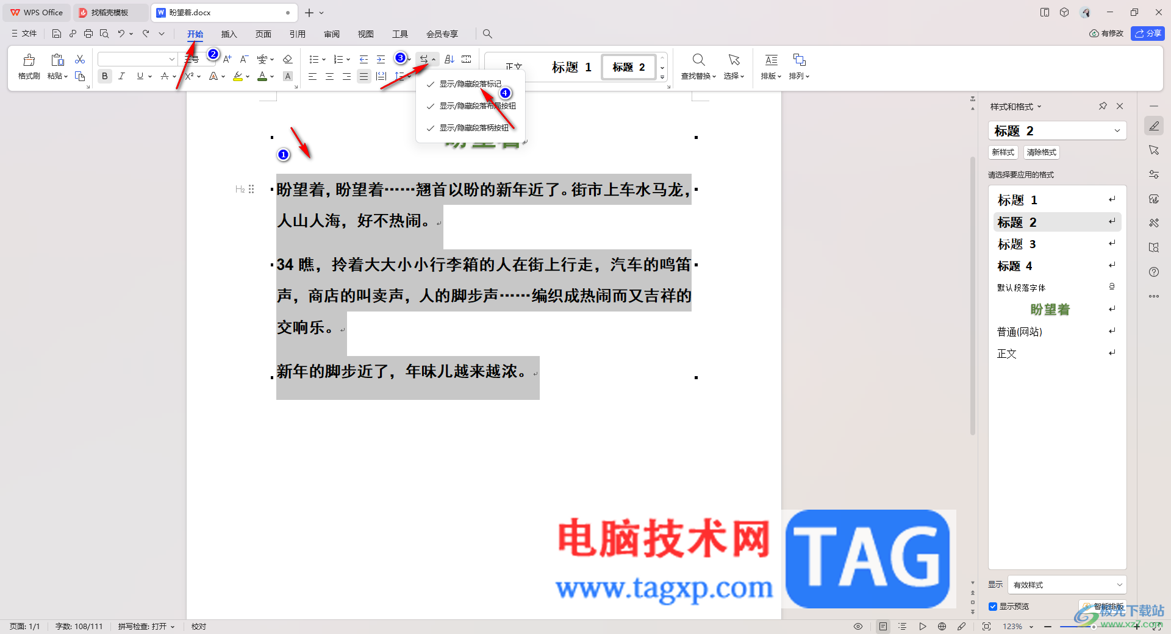This screenshot has width=1171, height=634.
Task: Select 标题 3 in styles list
Action: pos(1057,244)
